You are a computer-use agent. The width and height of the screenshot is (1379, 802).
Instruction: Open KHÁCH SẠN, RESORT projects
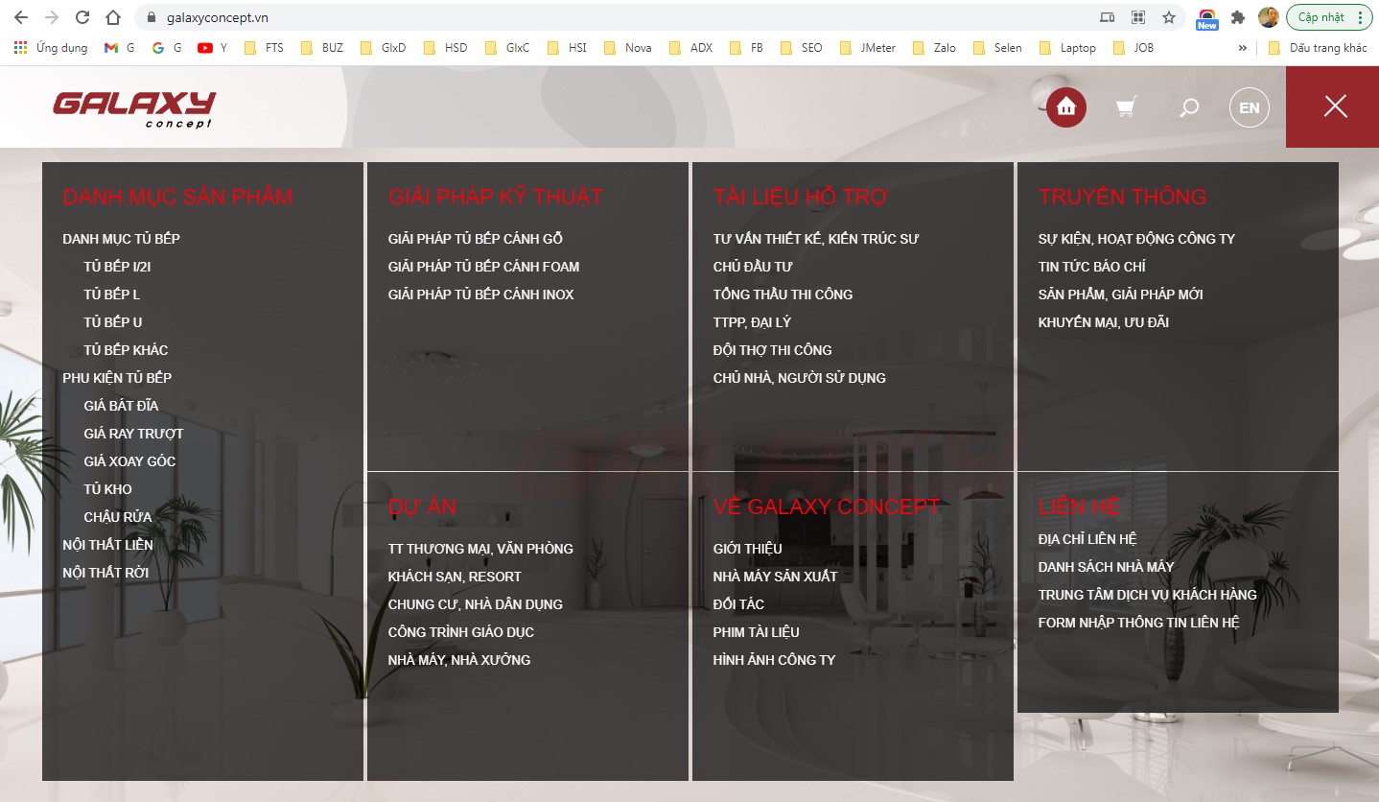point(455,577)
